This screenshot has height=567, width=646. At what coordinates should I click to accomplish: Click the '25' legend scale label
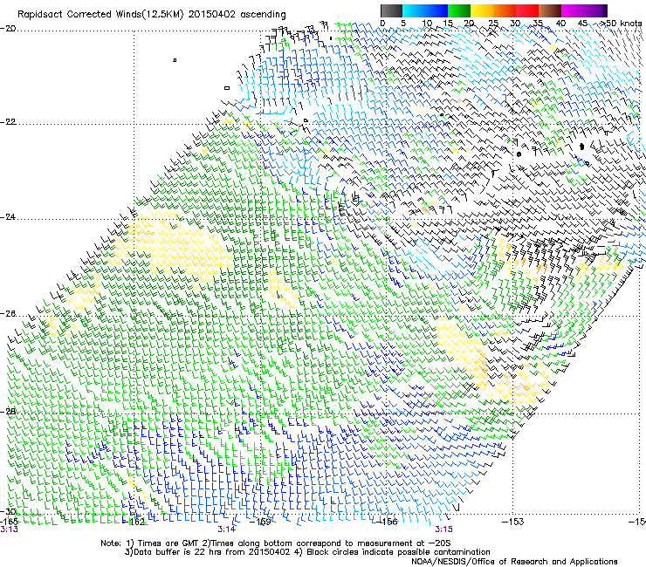click(x=493, y=23)
